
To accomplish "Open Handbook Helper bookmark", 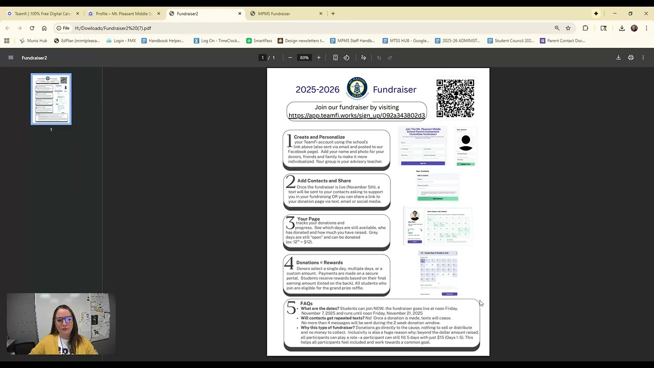I will [162, 41].
